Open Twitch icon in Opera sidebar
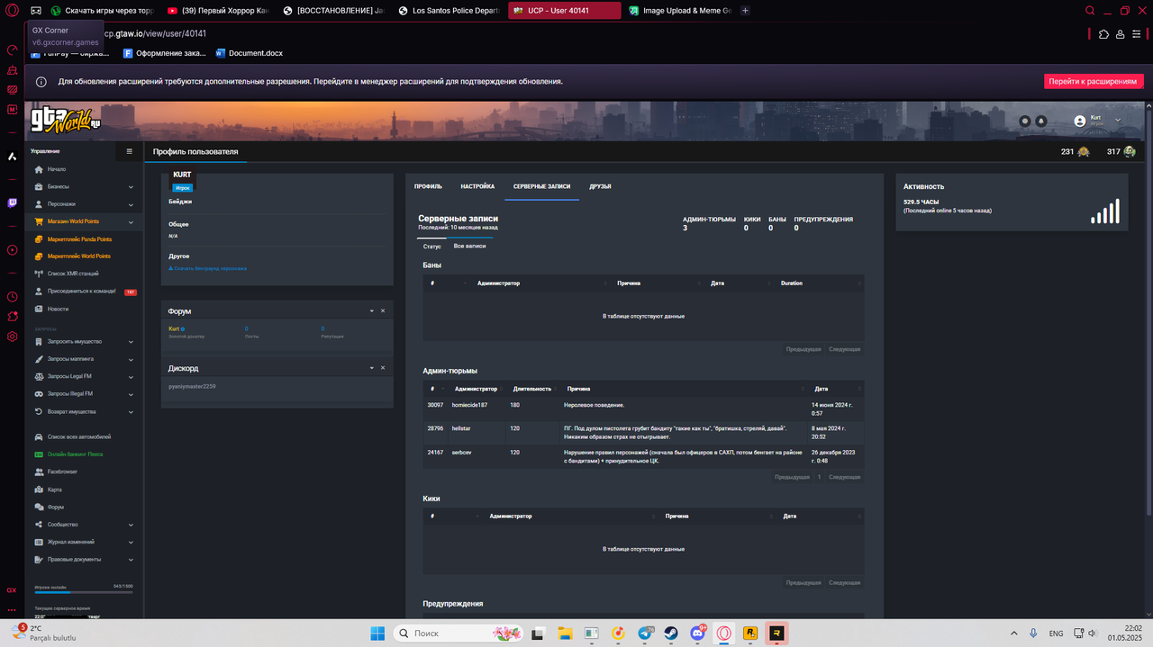The image size is (1153, 647). [x=13, y=203]
